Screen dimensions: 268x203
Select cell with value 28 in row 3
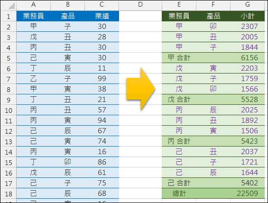(102, 37)
